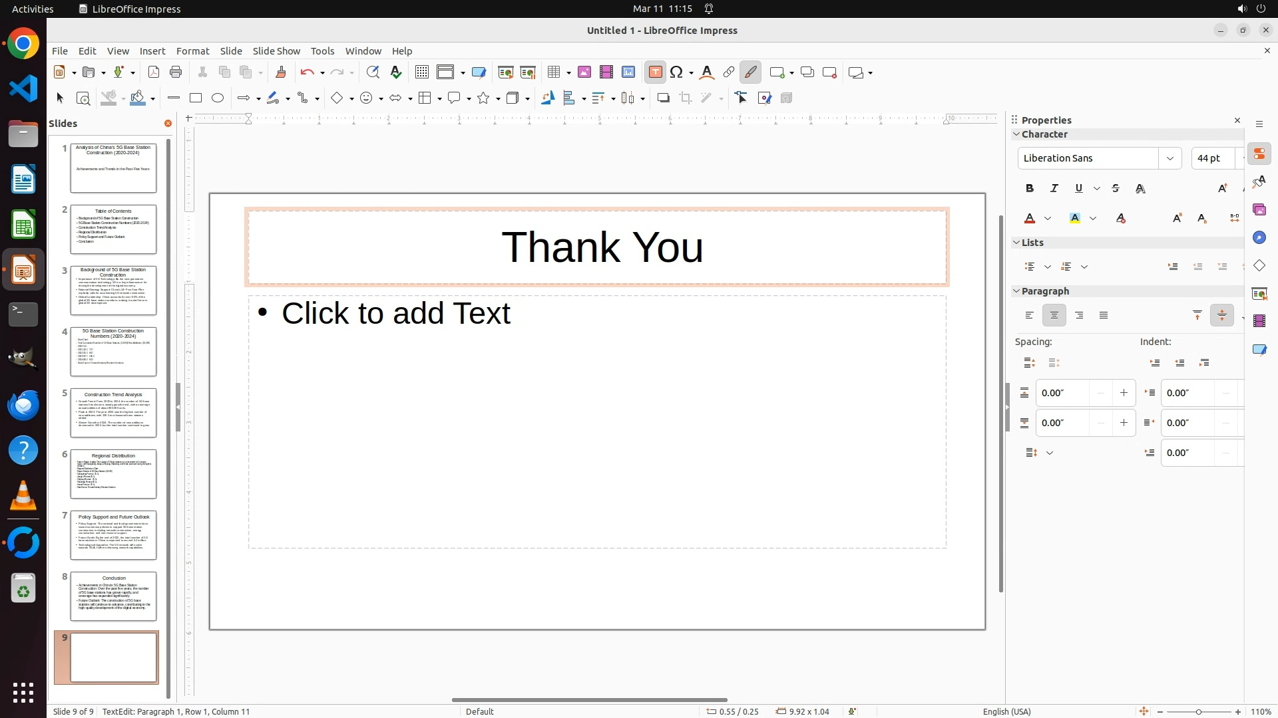This screenshot has width=1278, height=718.
Task: Toggle Display Grid in toolbar
Action: 421,72
